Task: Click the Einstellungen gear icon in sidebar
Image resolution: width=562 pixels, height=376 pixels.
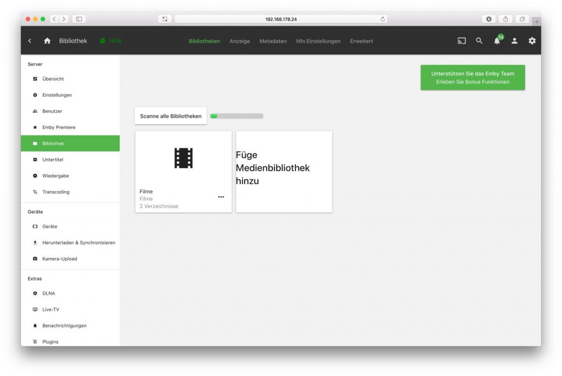Action: pyautogui.click(x=35, y=95)
